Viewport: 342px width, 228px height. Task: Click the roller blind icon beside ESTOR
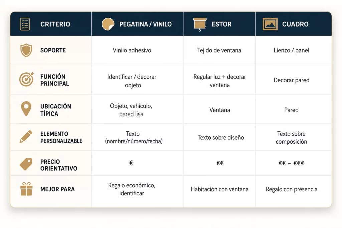(x=200, y=24)
